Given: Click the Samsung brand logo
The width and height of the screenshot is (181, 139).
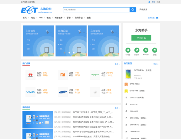Looking at the screenshot, I should [x=63, y=92].
